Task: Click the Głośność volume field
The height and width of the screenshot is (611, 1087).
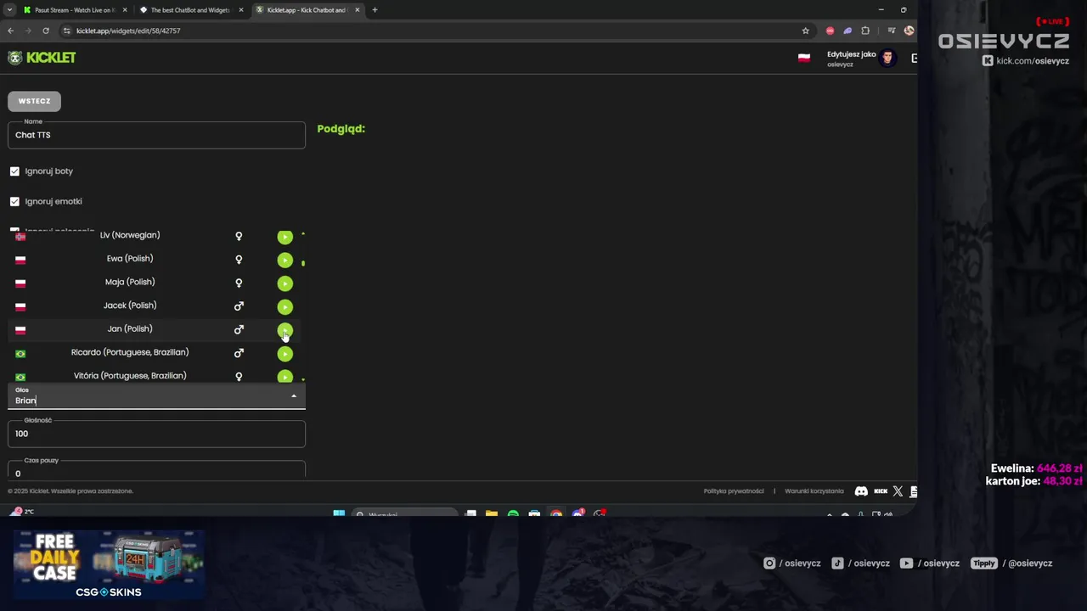Action: (156, 434)
